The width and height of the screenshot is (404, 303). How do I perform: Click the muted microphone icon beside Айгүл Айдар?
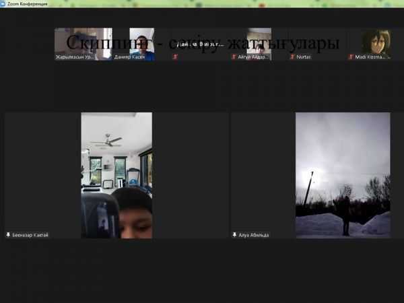pos(234,57)
